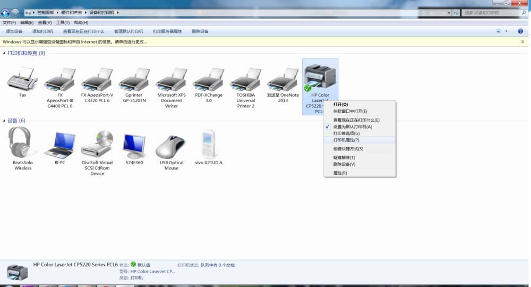Select the Fax device icon
The width and height of the screenshot is (531, 287).
tap(23, 79)
